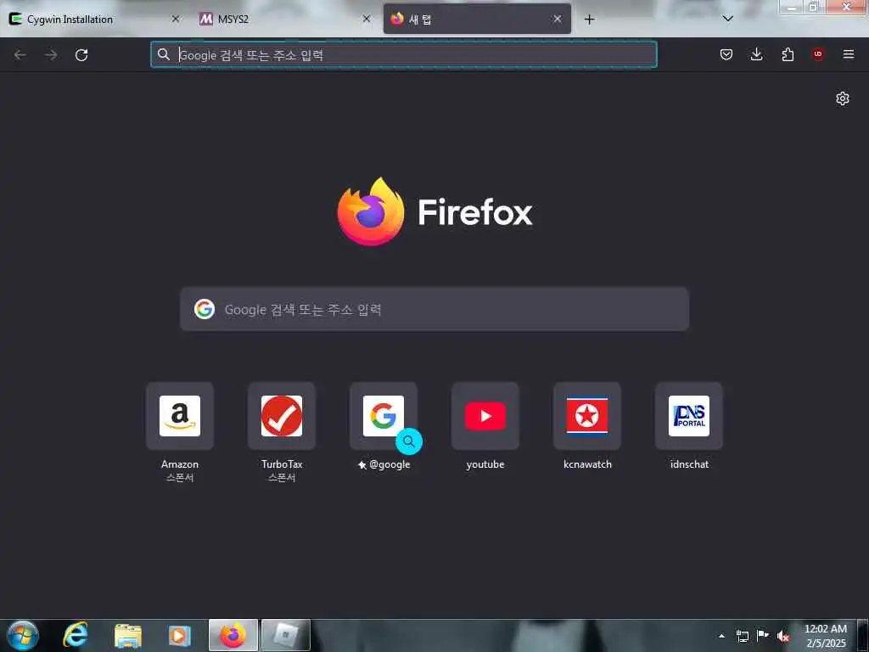Focus the top address bar field

coord(404,54)
